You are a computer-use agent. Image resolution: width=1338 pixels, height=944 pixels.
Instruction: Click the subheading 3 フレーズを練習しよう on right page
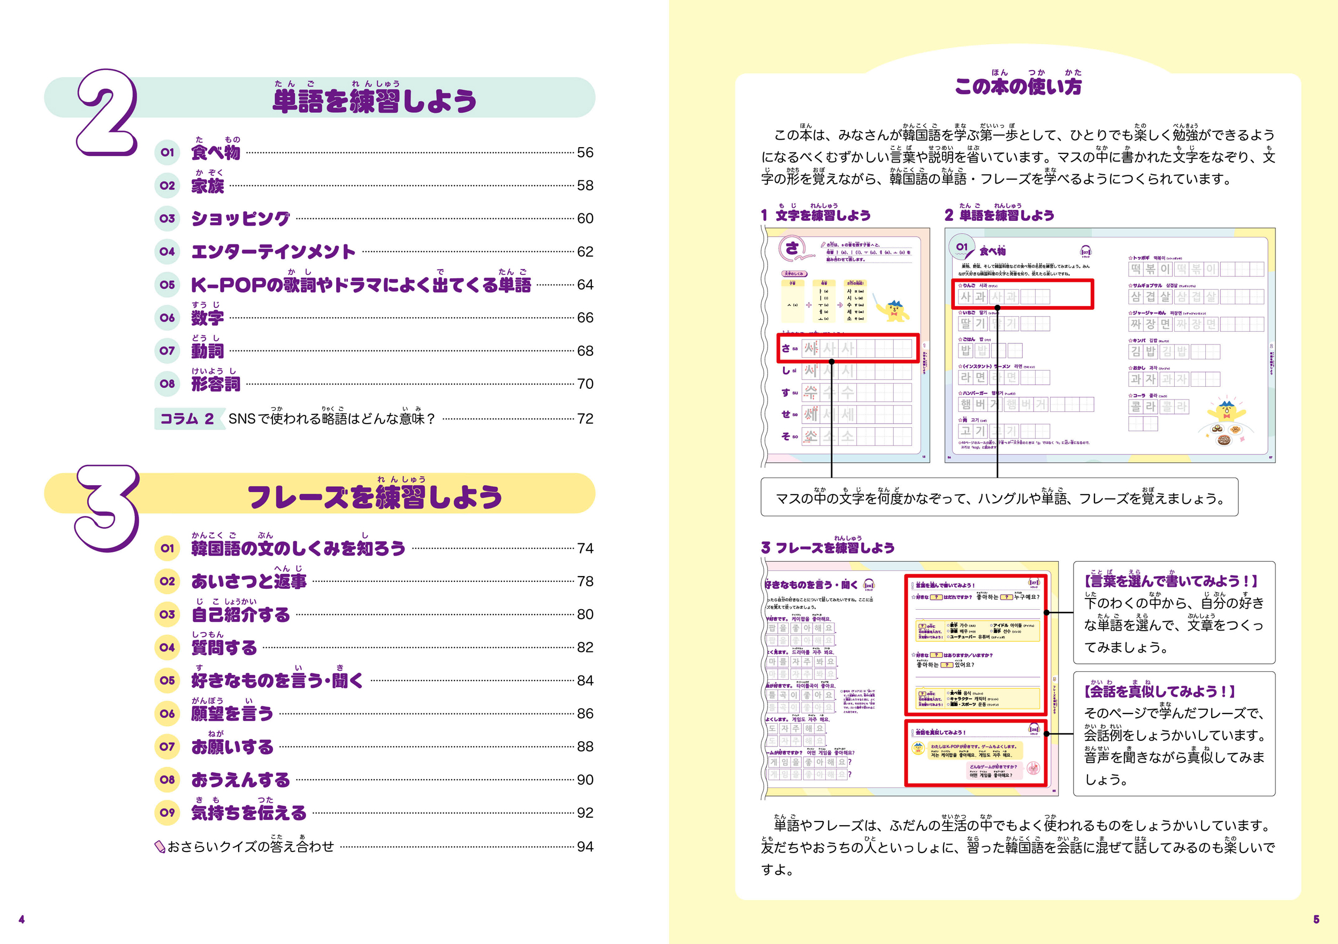coord(827,548)
